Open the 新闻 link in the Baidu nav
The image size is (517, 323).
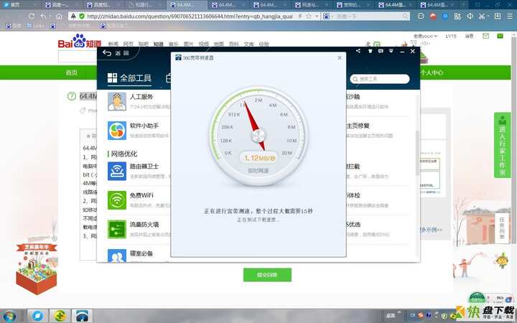point(113,44)
